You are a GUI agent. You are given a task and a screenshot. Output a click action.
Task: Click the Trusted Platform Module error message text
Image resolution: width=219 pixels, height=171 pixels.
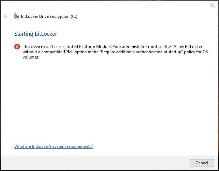115,52
